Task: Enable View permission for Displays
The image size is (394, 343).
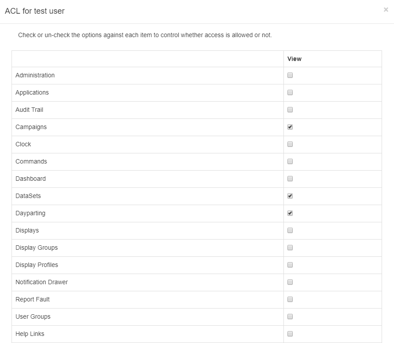Action: (x=290, y=230)
